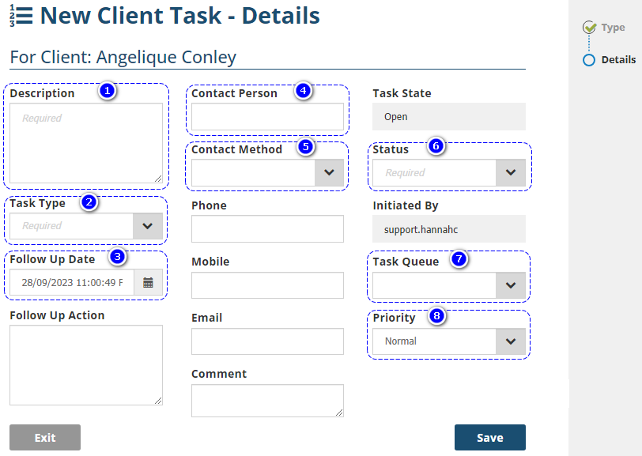Change the Priority dropdown from Normal
This screenshot has width=642, height=456.
pos(511,341)
